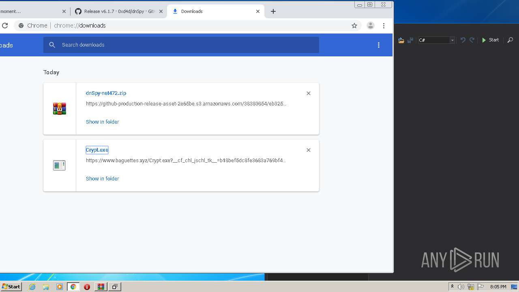
Task: Bookmark this page with the star
Action: 354,26
